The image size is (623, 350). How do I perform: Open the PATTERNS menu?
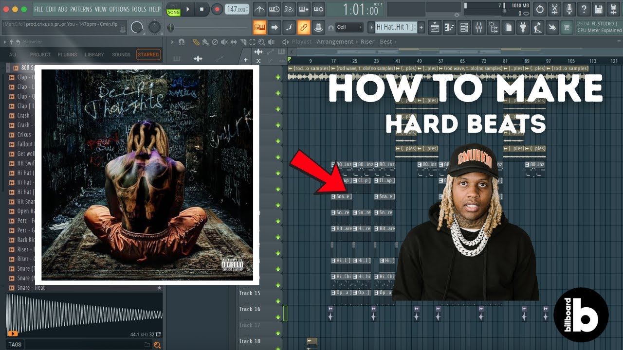[81, 9]
